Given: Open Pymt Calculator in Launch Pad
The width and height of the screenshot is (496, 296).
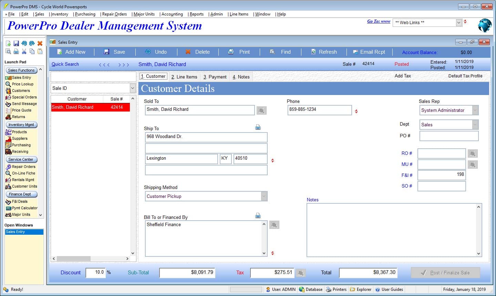Looking at the screenshot, I should 21,208.
